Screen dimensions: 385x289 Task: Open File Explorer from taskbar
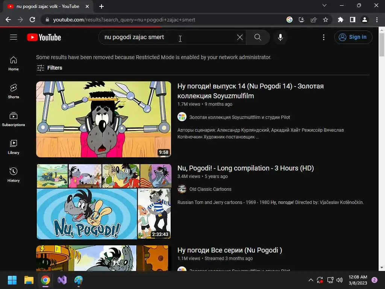point(29,280)
